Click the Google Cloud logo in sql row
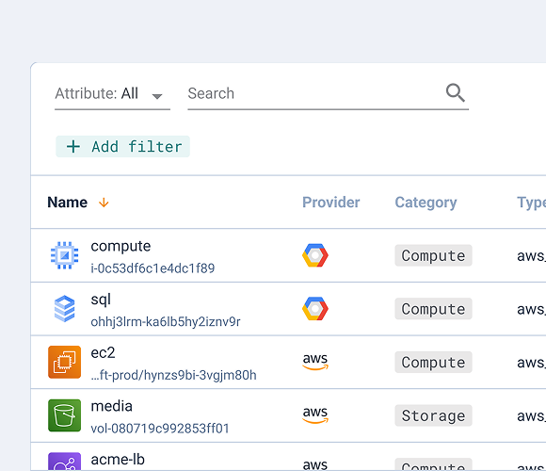 pos(315,309)
